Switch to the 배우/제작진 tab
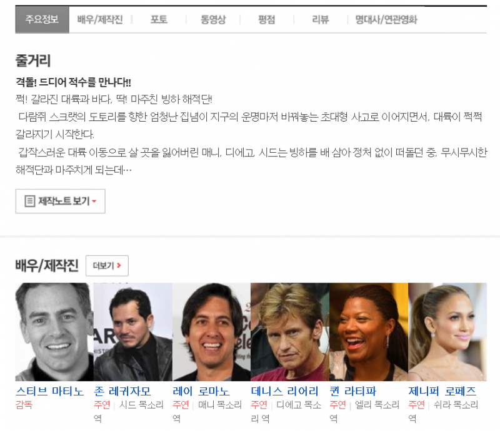The image size is (500, 431). (100, 19)
